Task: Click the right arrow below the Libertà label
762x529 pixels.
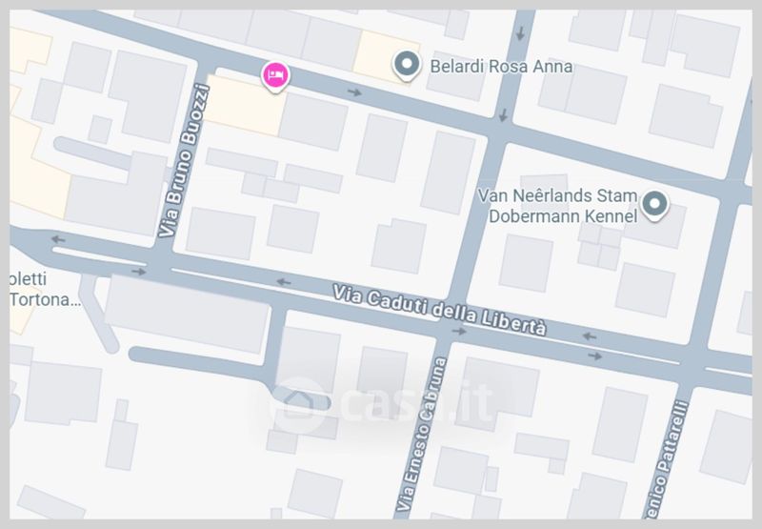Action: click(x=459, y=332)
